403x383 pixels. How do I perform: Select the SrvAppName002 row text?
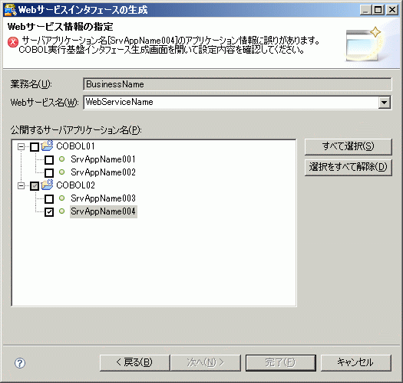coord(104,172)
